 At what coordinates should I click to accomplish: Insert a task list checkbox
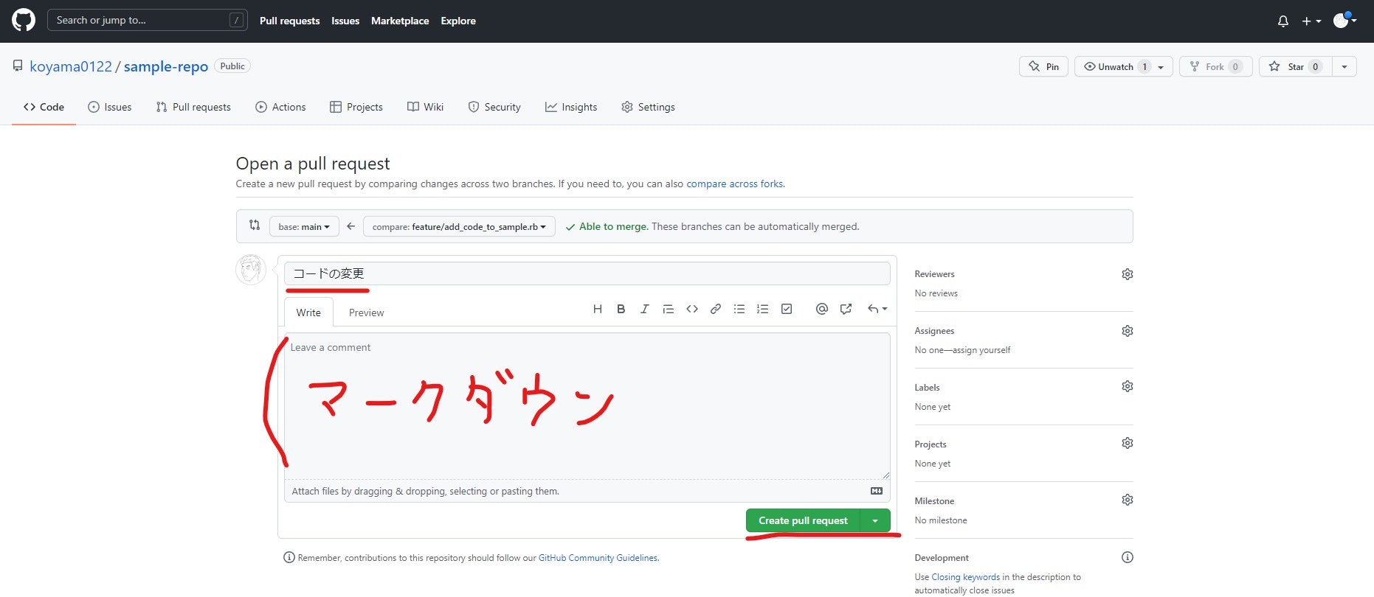[787, 309]
